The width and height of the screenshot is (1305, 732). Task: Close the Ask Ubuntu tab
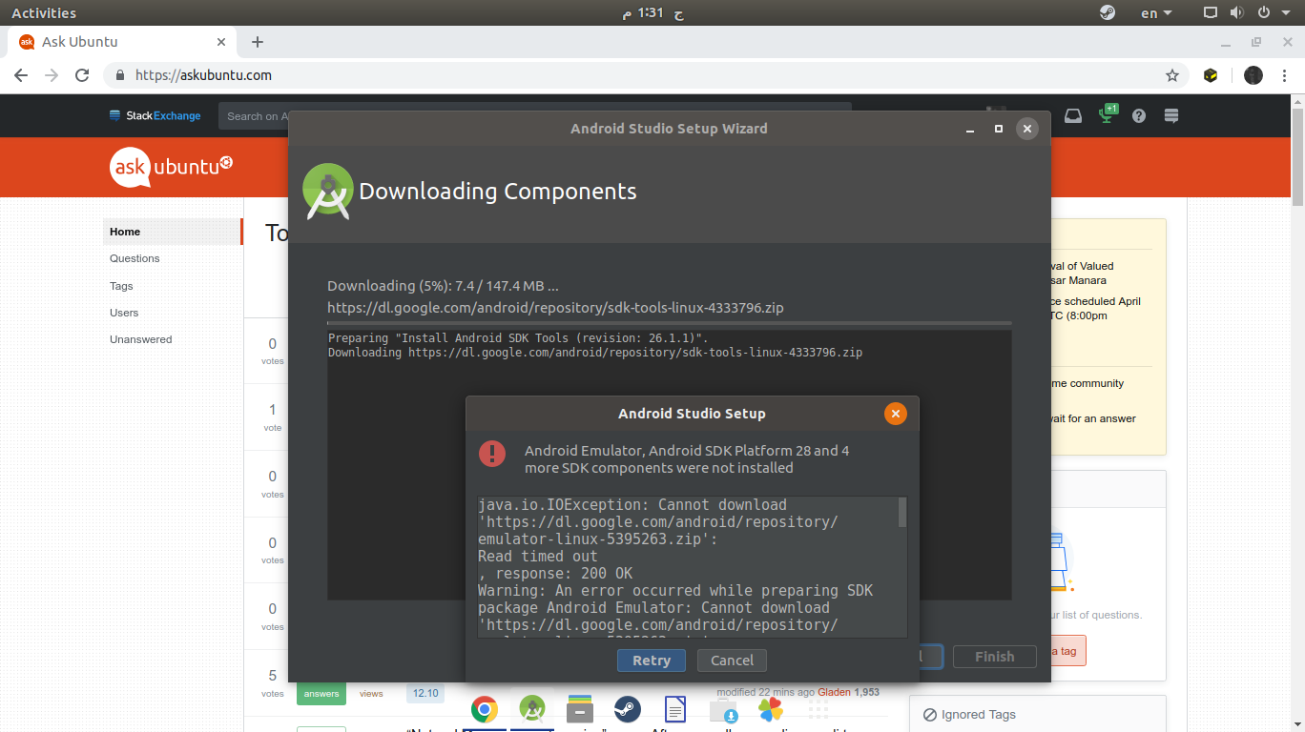[221, 42]
